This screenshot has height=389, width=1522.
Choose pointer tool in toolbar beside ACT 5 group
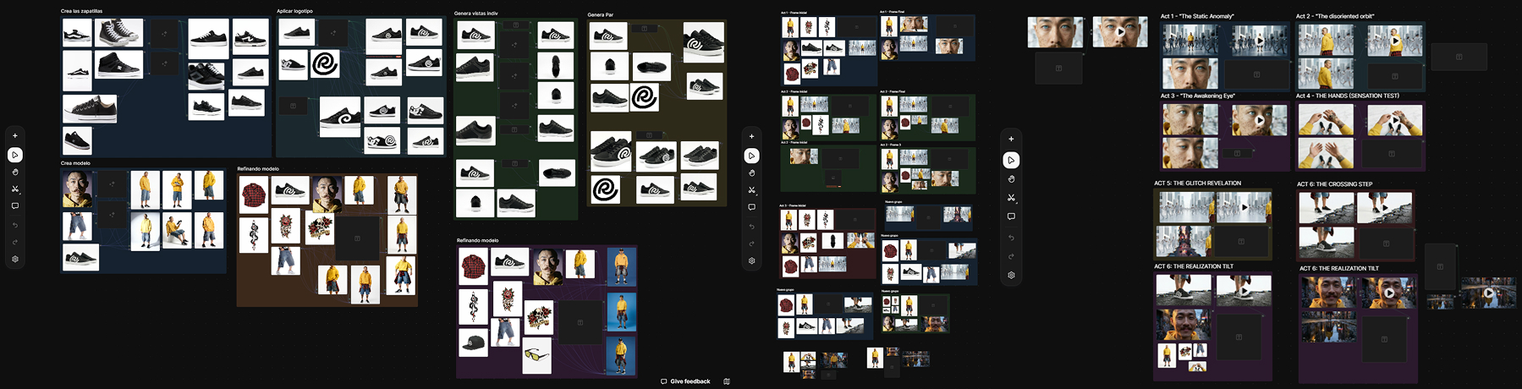pyautogui.click(x=1011, y=160)
